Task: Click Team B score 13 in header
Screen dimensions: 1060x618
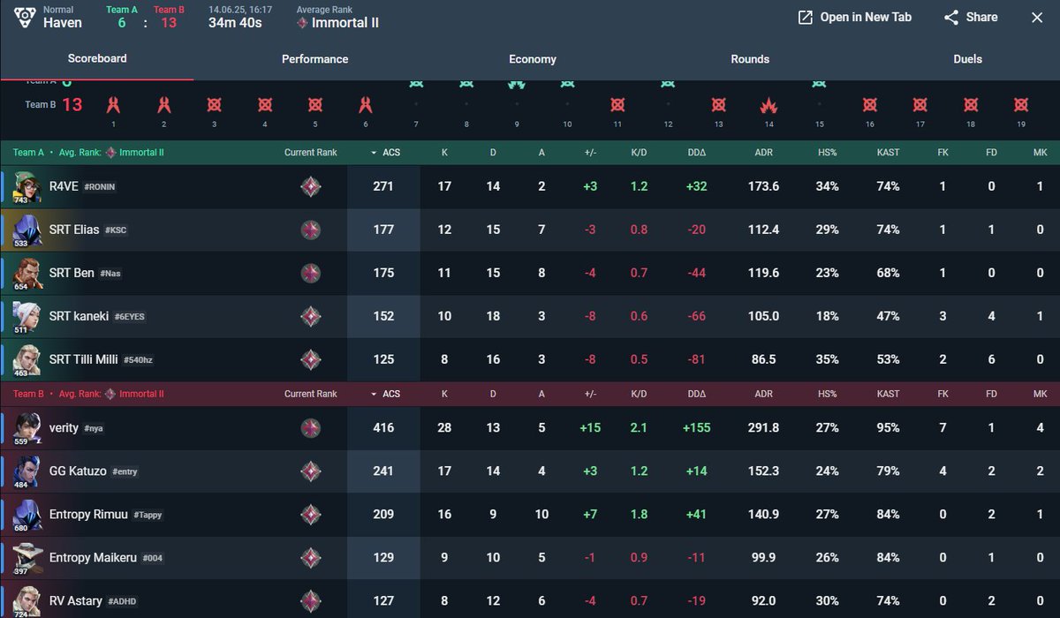Action: tap(168, 22)
